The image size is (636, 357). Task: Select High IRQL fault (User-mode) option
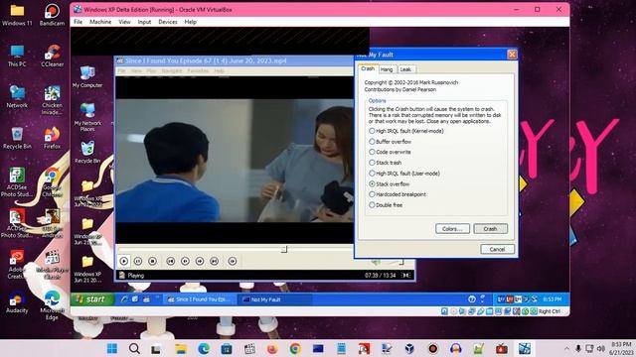pyautogui.click(x=404, y=174)
